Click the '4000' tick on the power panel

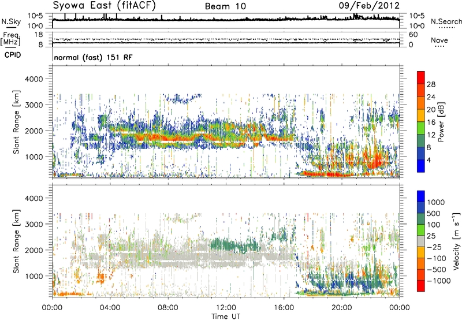(x=33, y=79)
